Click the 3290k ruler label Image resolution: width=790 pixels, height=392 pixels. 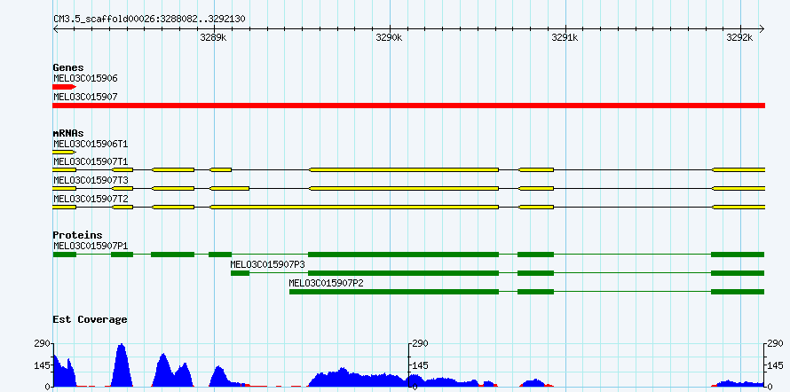(x=389, y=38)
